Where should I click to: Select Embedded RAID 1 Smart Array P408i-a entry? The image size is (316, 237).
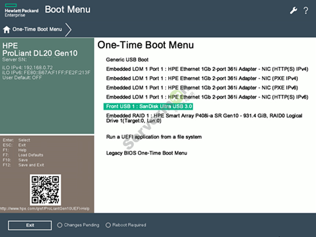(x=204, y=118)
